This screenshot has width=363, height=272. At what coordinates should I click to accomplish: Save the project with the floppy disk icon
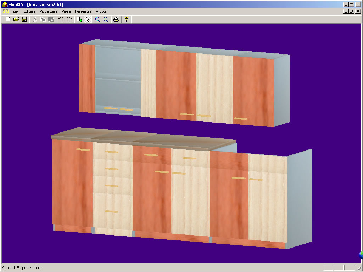(x=24, y=19)
